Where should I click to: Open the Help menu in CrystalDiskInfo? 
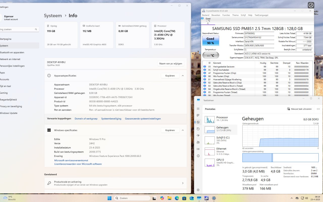coord(250,15)
